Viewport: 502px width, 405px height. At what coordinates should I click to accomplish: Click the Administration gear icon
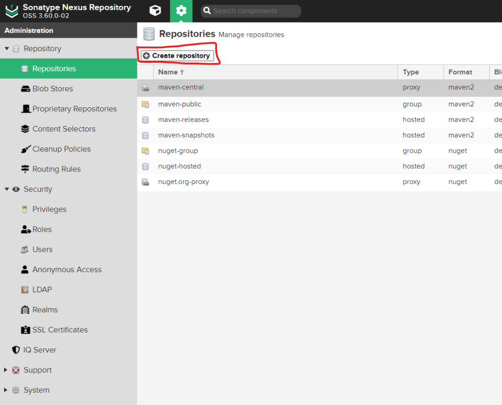pyautogui.click(x=181, y=11)
